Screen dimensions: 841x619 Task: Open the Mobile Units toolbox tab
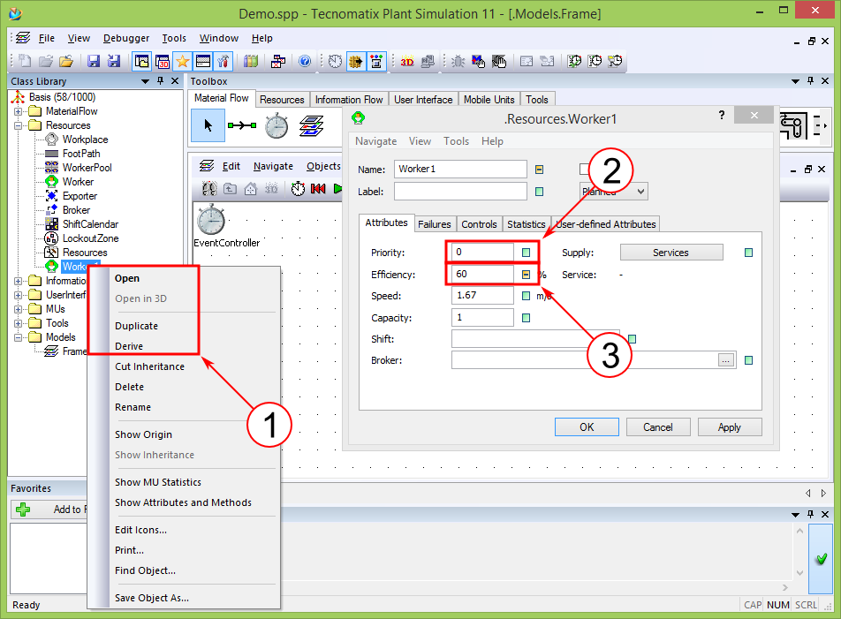489,100
